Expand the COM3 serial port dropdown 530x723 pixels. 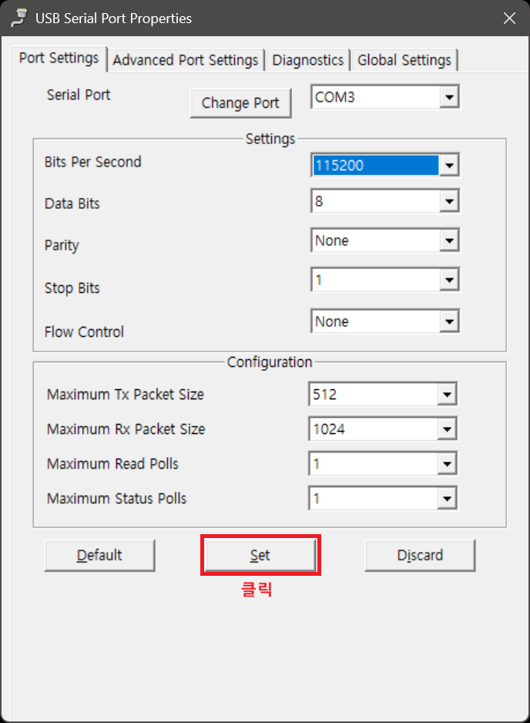coord(449,98)
